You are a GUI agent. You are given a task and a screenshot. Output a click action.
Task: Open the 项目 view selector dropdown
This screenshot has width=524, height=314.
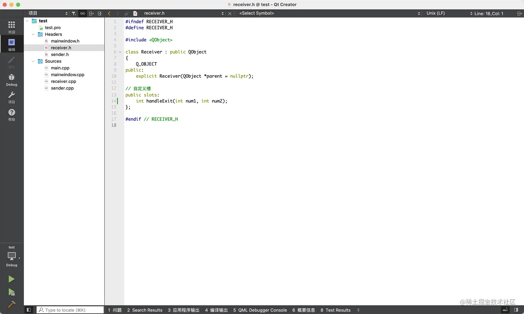[48, 13]
